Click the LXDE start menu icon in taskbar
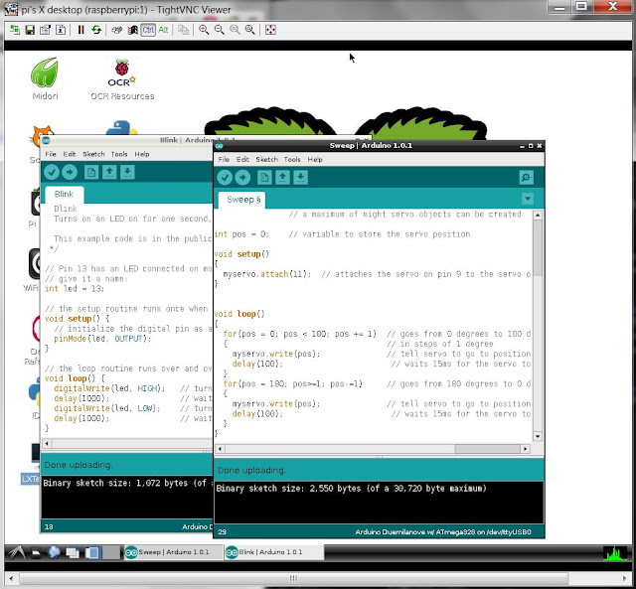This screenshot has width=636, height=589. [16, 552]
